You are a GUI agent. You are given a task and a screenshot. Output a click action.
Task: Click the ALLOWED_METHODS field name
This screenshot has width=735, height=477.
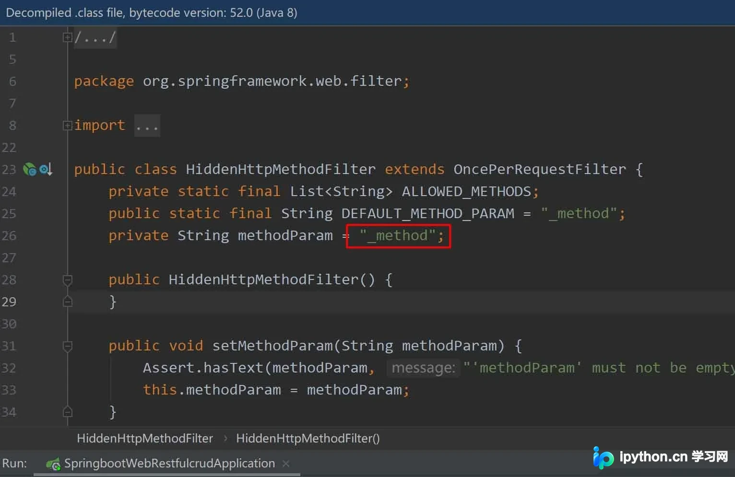(466, 192)
